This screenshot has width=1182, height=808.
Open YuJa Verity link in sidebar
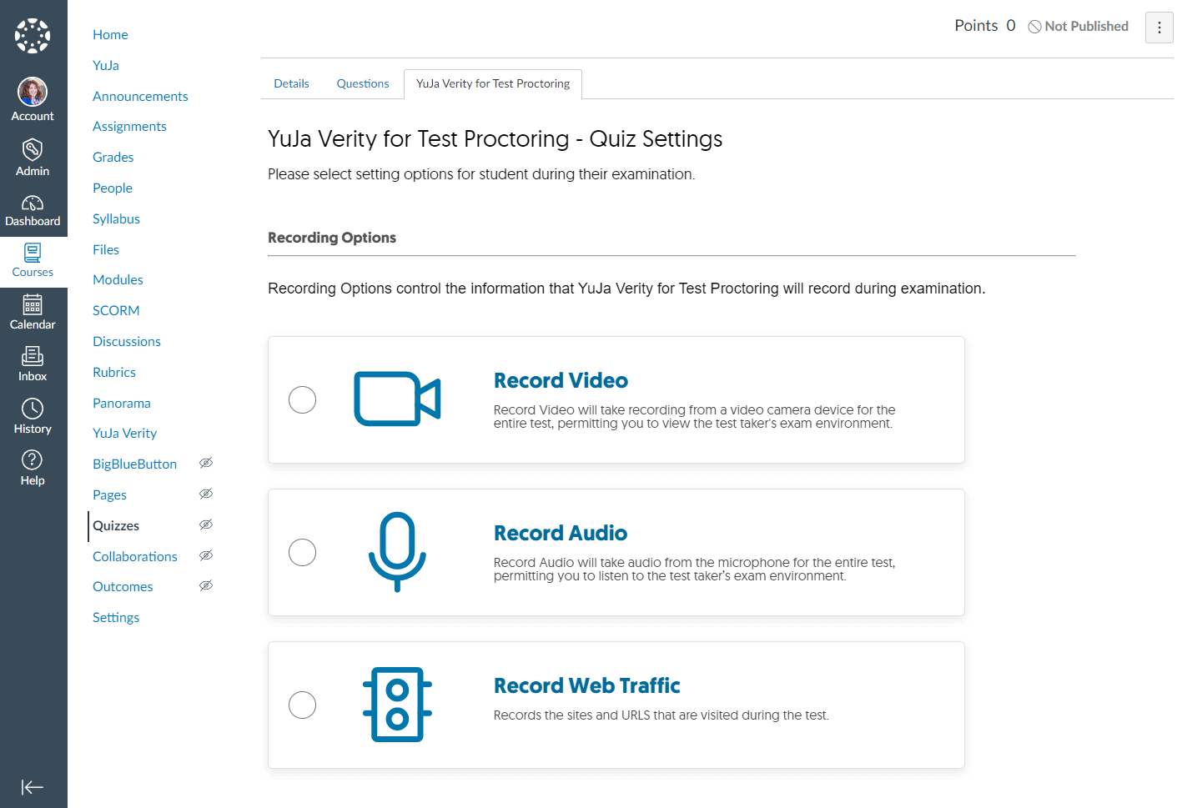(x=125, y=433)
